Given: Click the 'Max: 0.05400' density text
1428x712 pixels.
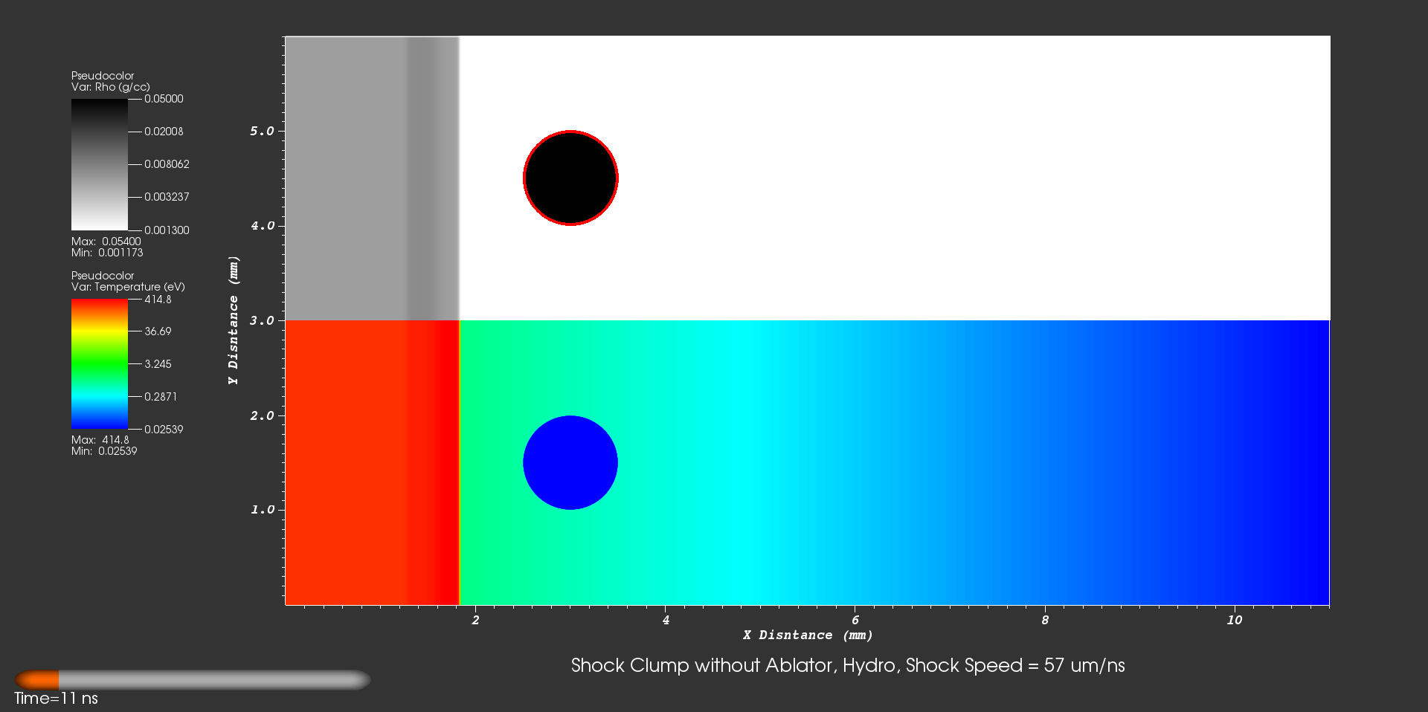Looking at the screenshot, I should pyautogui.click(x=106, y=242).
